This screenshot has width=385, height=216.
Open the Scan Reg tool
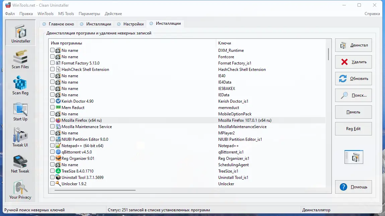[20, 85]
